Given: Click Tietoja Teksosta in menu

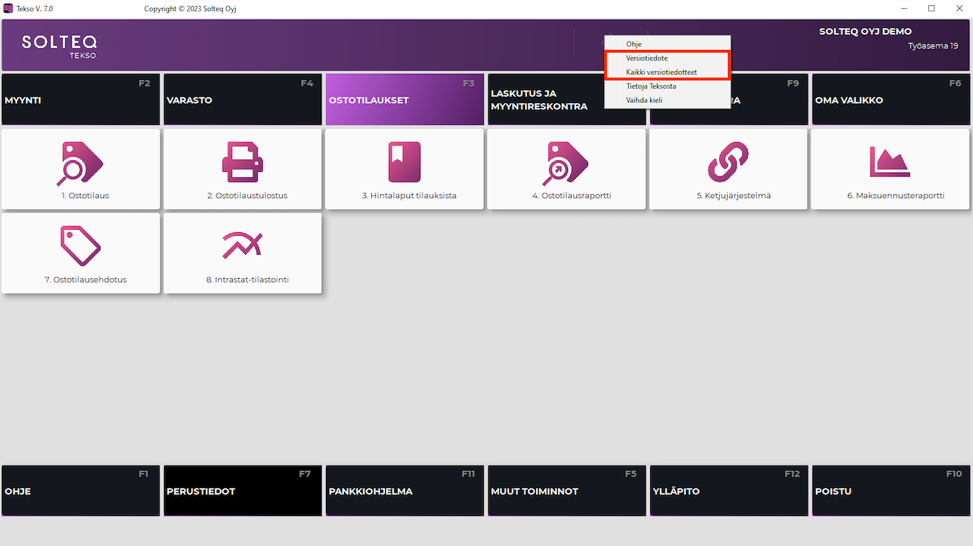Looking at the screenshot, I should click(x=651, y=86).
